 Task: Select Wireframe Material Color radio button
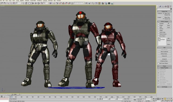click(163, 15)
